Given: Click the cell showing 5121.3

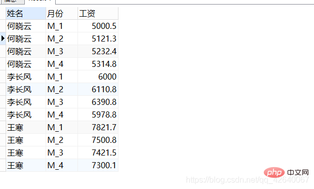Looking at the screenshot, I should 98,39.
